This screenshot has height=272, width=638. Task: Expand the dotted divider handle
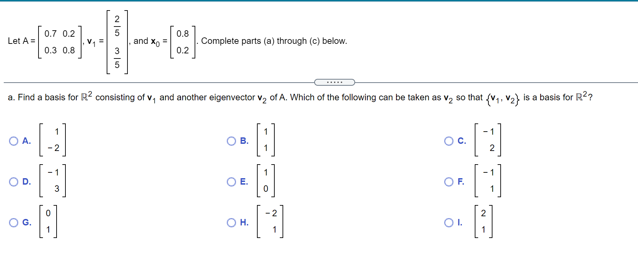click(x=334, y=82)
